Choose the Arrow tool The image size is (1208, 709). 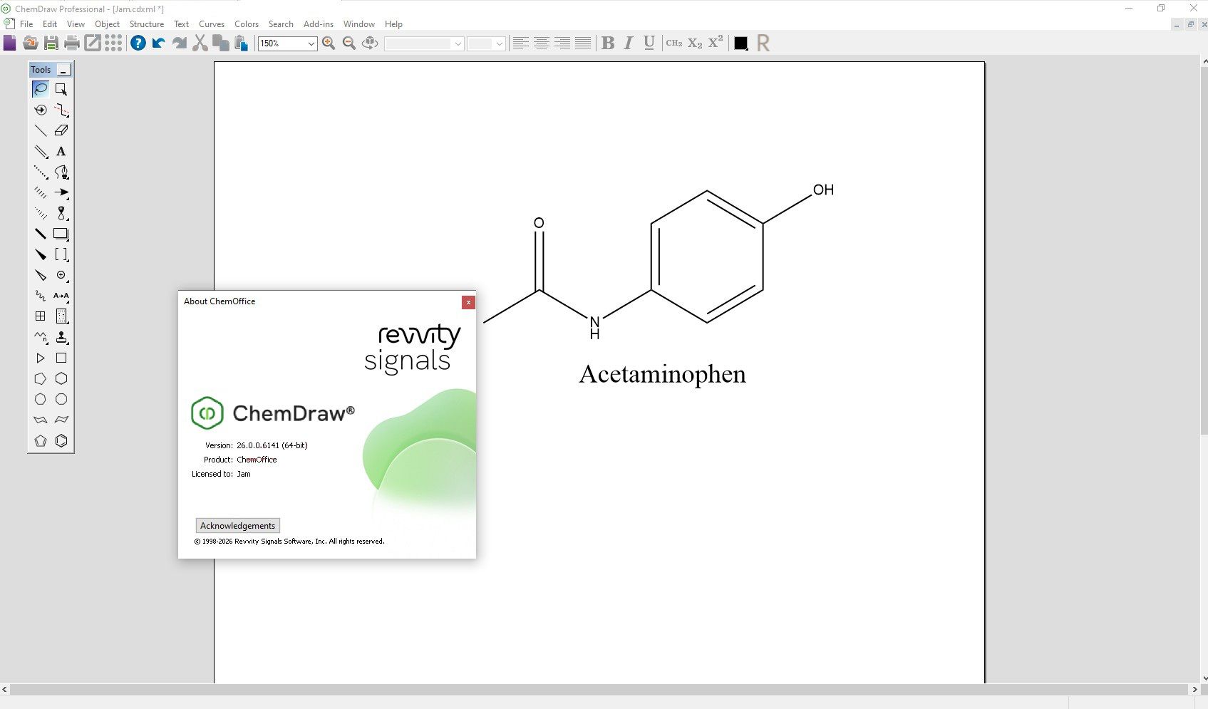point(61,192)
